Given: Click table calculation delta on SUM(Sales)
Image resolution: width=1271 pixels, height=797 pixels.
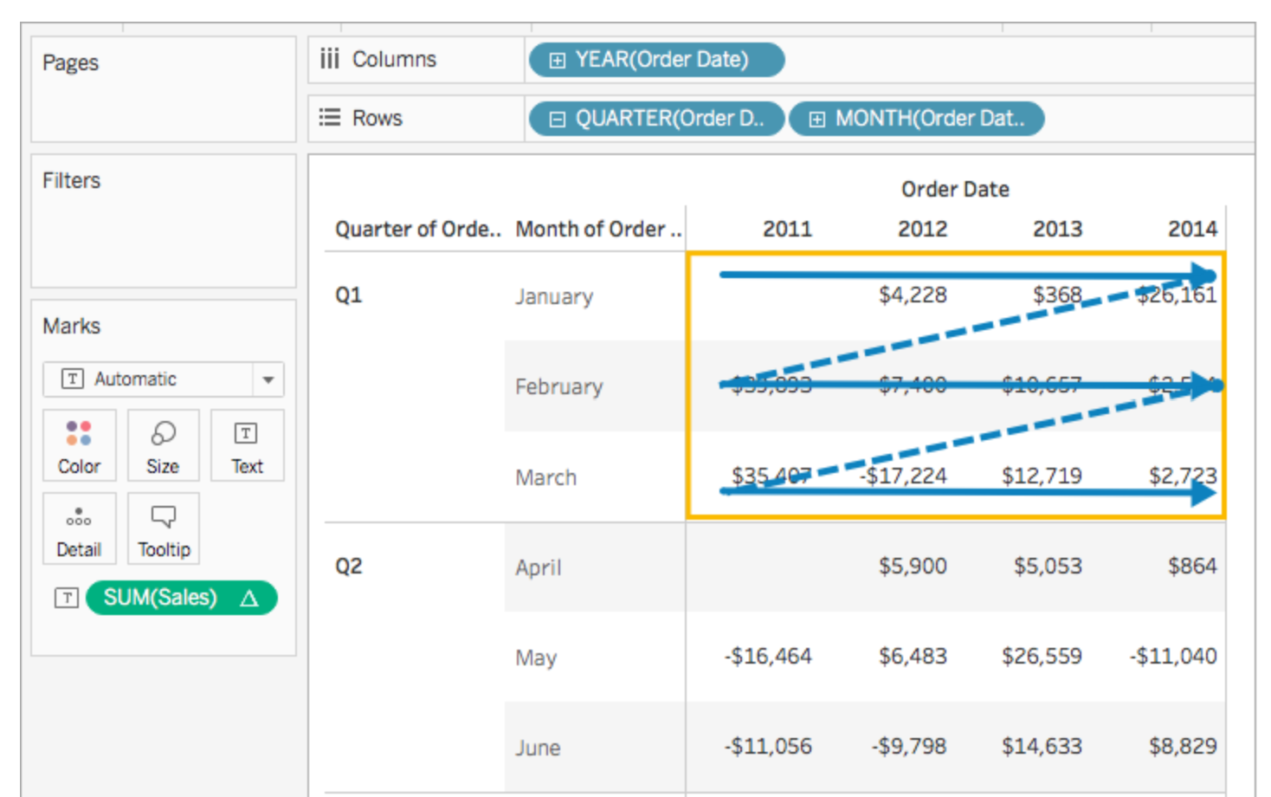Looking at the screenshot, I should coord(249,598).
